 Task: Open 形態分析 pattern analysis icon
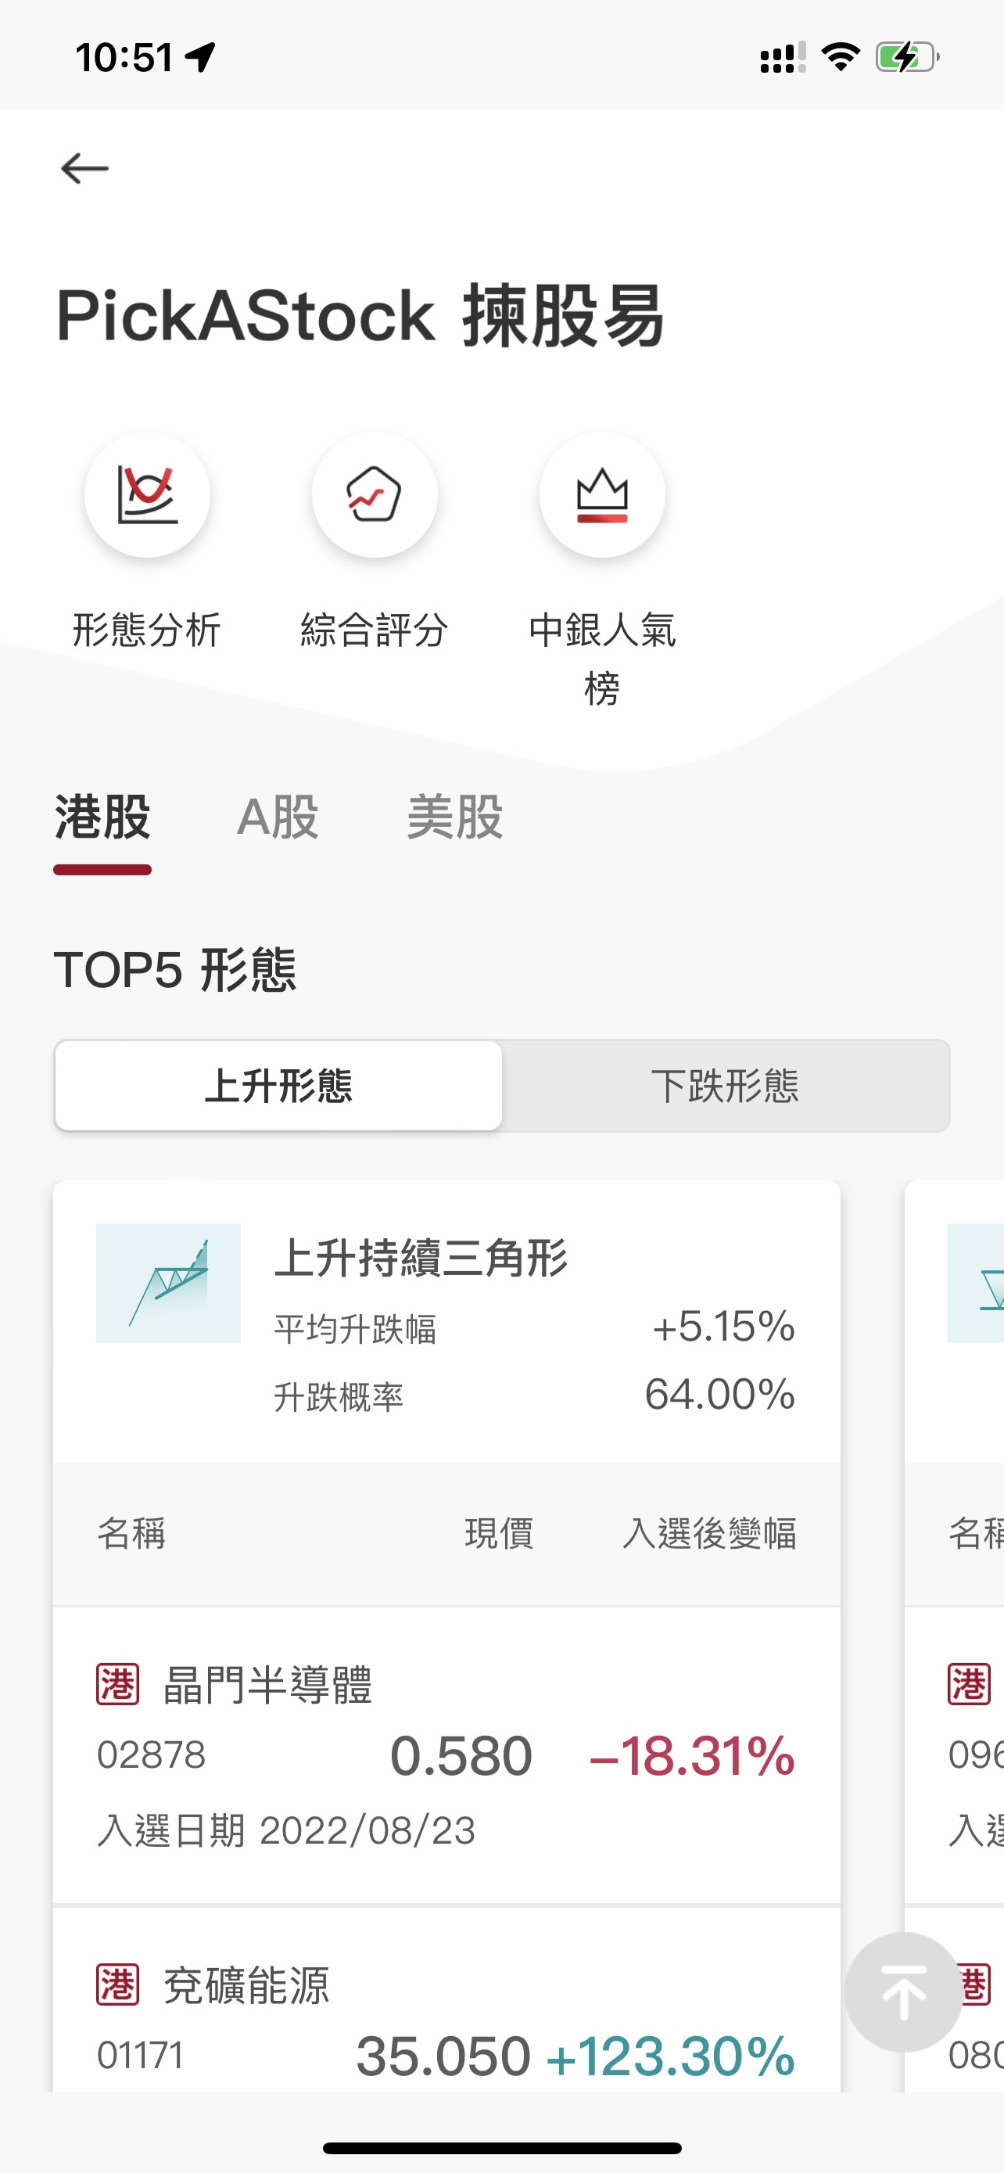[x=148, y=494]
